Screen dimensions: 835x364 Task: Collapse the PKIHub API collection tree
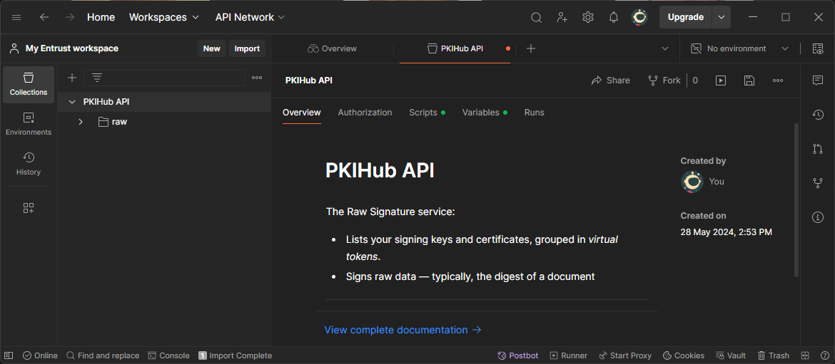pyautogui.click(x=71, y=102)
